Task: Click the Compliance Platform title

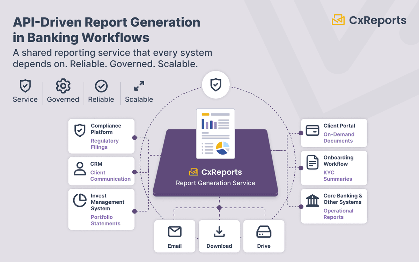Action: click(106, 129)
